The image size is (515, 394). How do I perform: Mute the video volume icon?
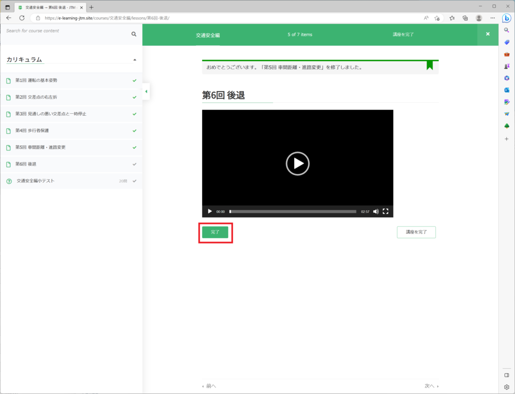(x=376, y=211)
